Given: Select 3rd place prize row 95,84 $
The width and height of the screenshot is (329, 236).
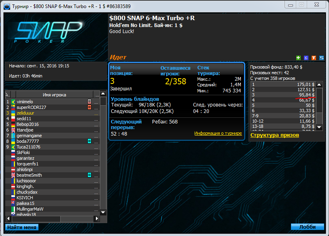Looking at the screenshot, I should [283, 95].
